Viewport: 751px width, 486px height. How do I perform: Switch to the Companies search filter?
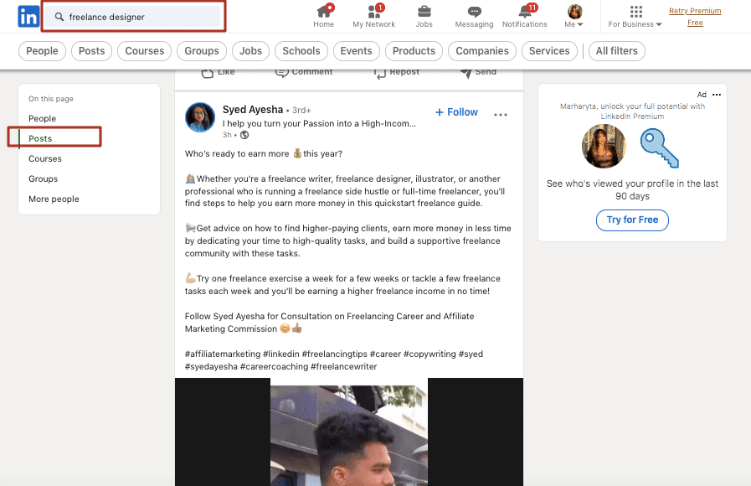(481, 51)
